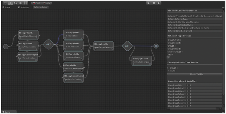
Task: Toggle the Pivot handle position button
Action: click(x=36, y=3)
